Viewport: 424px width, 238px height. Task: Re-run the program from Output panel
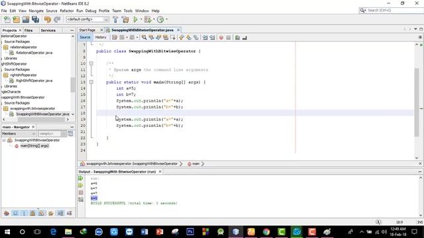[81, 178]
